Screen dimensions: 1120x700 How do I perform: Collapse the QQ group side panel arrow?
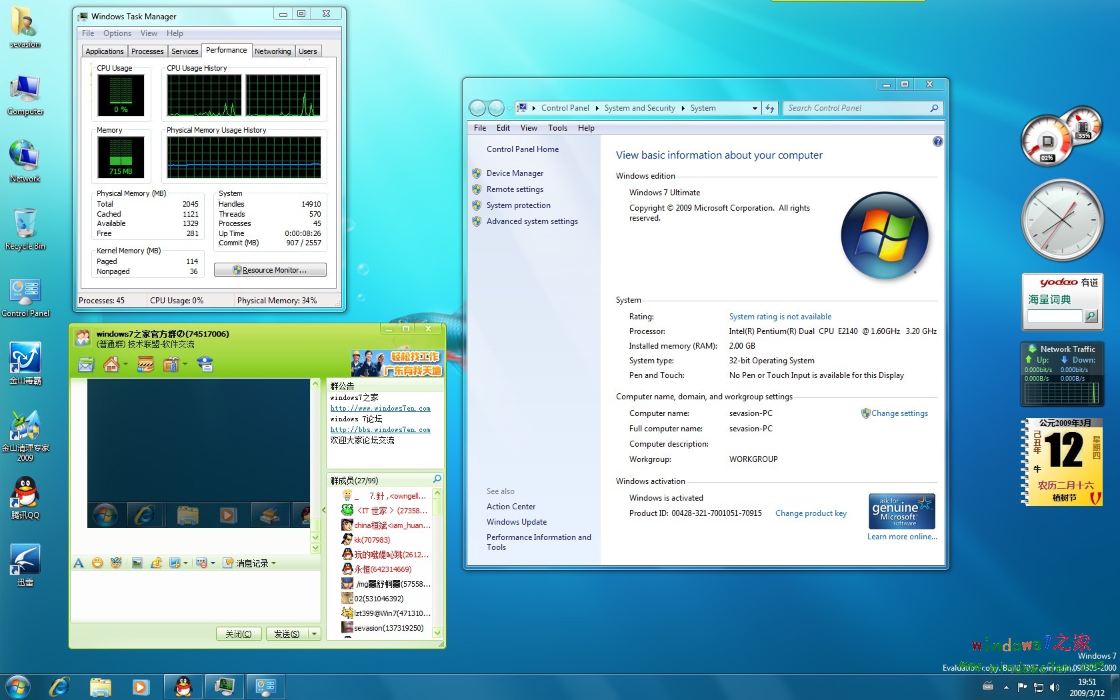pyautogui.click(x=324, y=510)
